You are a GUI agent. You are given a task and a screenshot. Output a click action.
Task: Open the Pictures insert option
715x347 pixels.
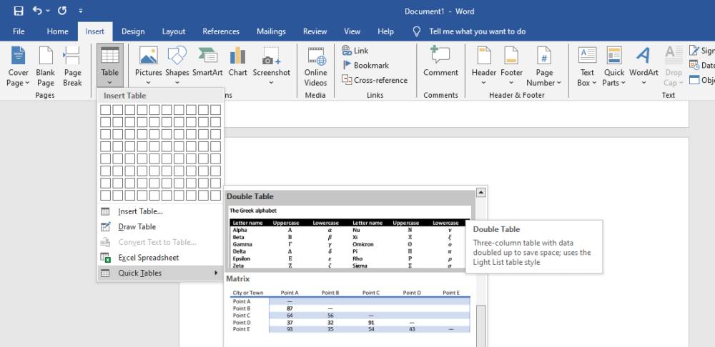pos(148,66)
